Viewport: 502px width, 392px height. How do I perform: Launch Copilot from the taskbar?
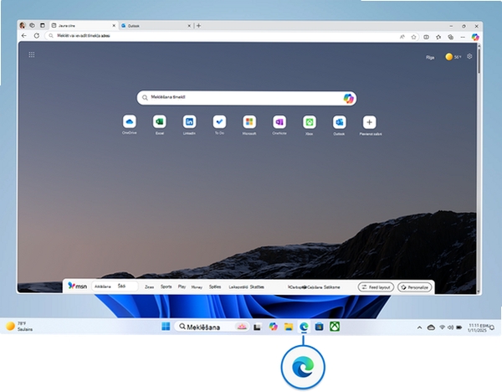273,327
